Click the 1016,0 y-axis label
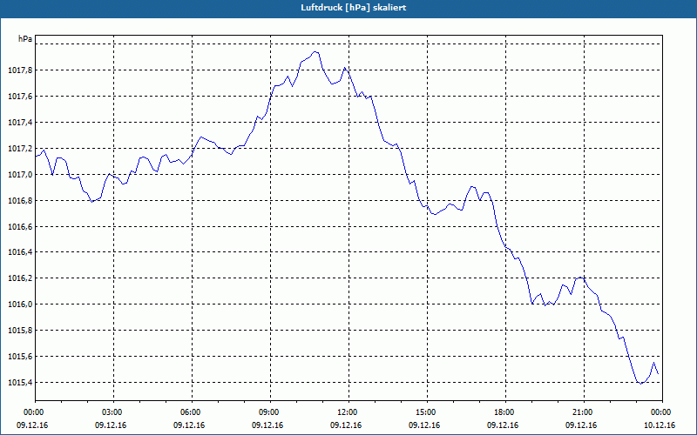Image resolution: width=697 pixels, height=435 pixels. click(x=20, y=304)
